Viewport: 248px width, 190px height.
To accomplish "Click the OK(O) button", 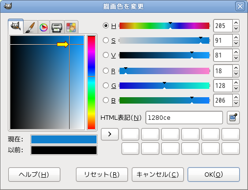I will coord(214,174).
